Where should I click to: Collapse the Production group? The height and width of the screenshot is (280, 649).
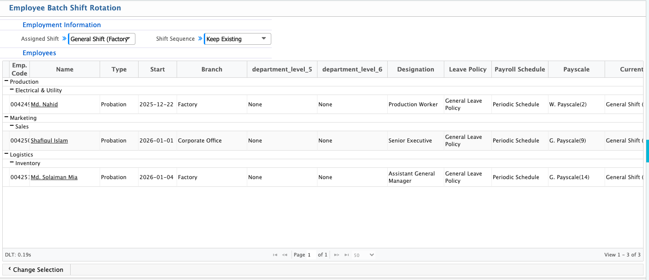click(x=6, y=81)
